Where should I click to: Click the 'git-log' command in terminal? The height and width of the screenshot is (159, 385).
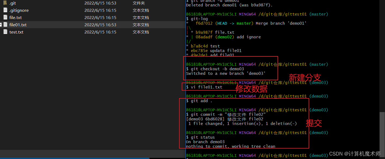click(x=199, y=19)
